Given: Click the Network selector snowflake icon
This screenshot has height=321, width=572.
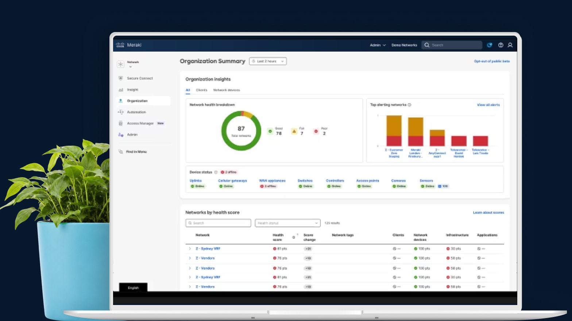Looking at the screenshot, I should (x=120, y=64).
